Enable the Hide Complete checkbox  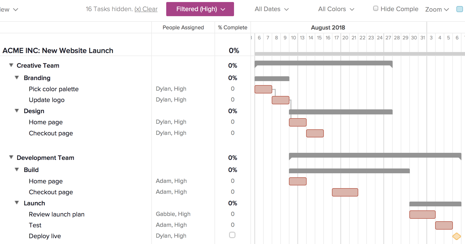point(375,8)
